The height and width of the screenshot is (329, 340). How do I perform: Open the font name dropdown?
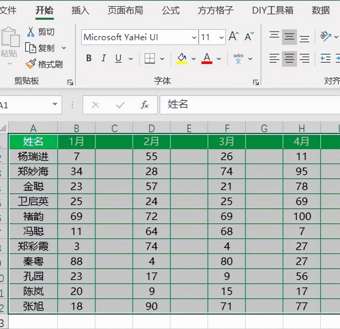click(x=194, y=37)
